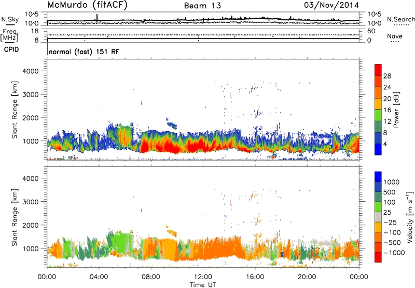Click the red bottom of the velocity colorbar
This screenshot has height=288, width=415.
pos(378,257)
